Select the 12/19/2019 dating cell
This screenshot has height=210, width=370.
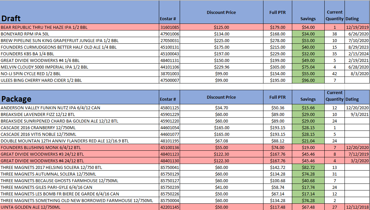[x=357, y=27]
